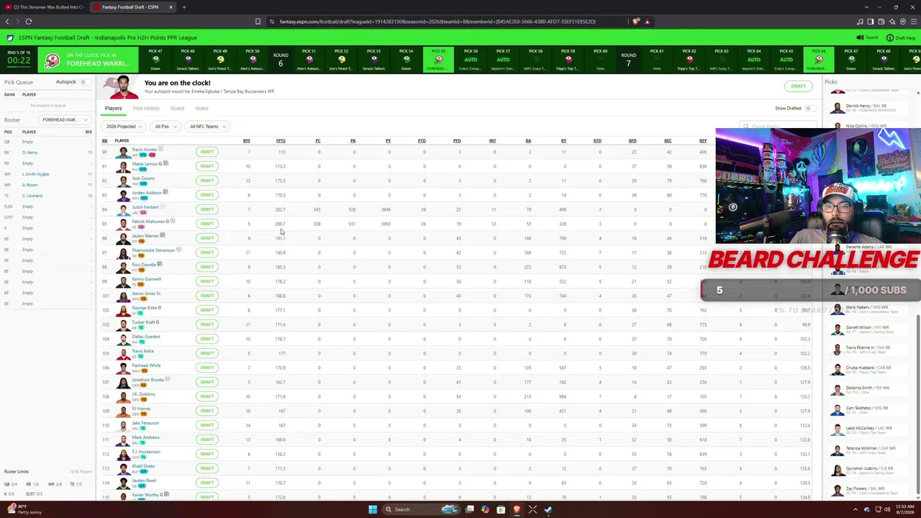Screen dimensions: 921x518
Task: Select Pick 55 in the draft order strip
Action: point(438,60)
